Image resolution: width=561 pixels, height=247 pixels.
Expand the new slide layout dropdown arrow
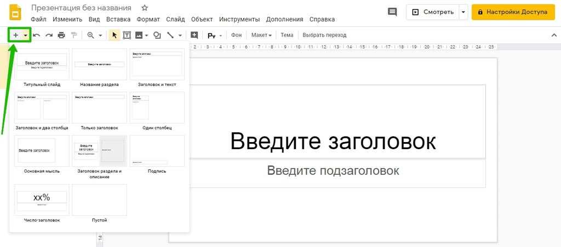click(x=25, y=35)
